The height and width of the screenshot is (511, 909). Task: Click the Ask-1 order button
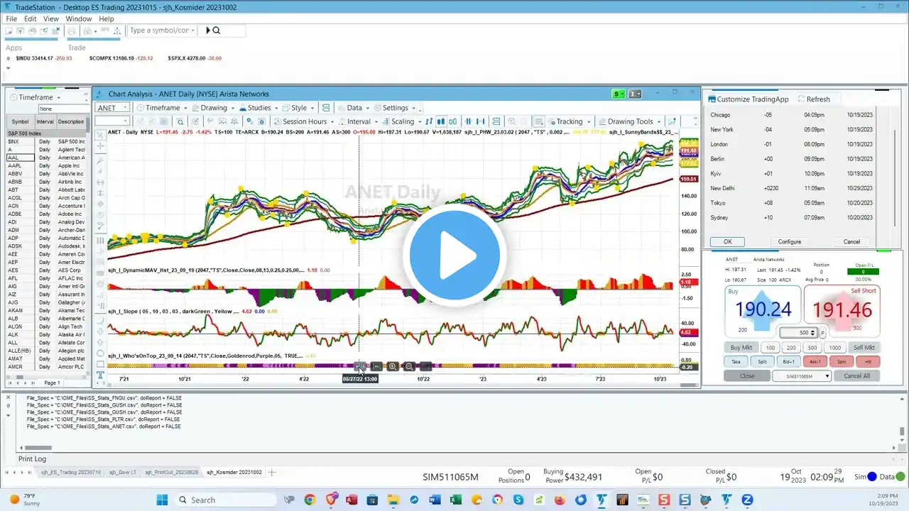(x=816, y=361)
